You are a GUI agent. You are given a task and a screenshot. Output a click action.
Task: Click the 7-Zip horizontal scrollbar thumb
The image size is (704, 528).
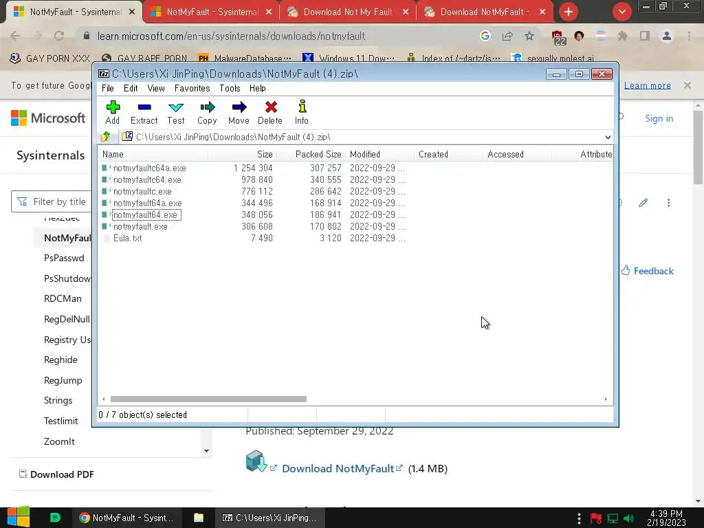point(208,399)
